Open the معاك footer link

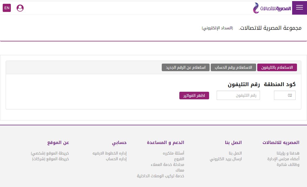pos(180,170)
